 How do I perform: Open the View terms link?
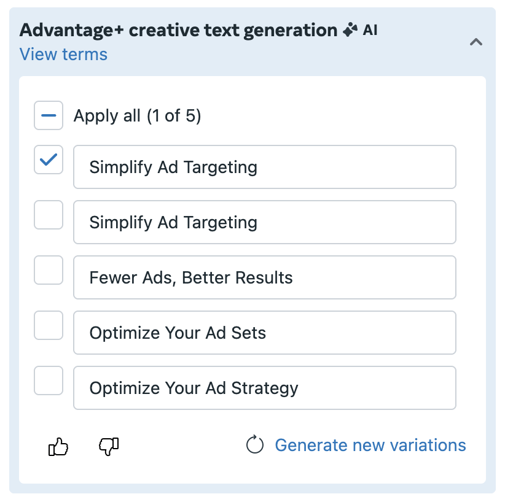click(x=63, y=54)
